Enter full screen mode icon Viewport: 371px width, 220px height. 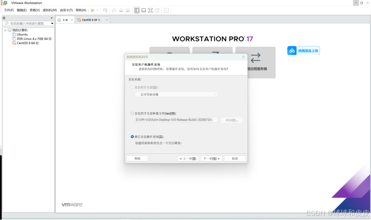(150, 10)
